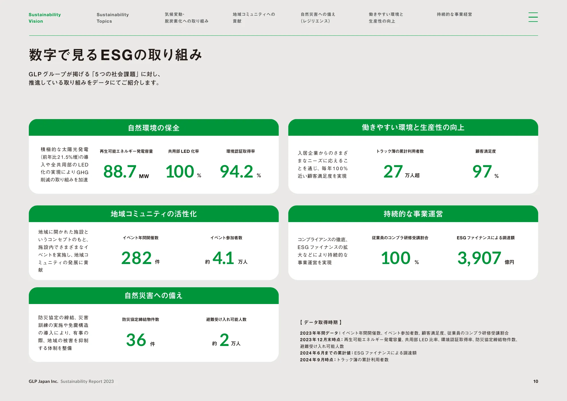Click the 3,907 億円 value

coord(486,258)
